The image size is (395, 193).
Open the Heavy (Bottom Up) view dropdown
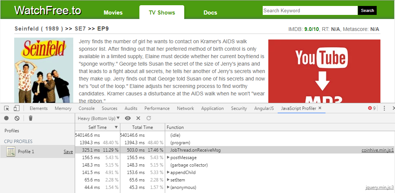coord(99,118)
